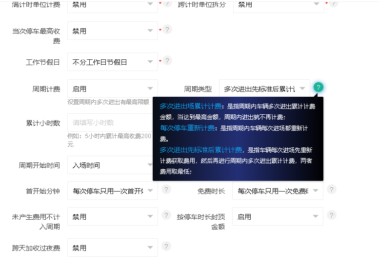This screenshot has width=379, height=265.
Task: Click help icon beside 工作节假日 dropdown
Action: (x=167, y=61)
